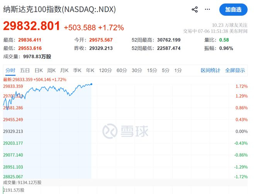Open the 年K chart tab
Image resolution: width=255 pixels, height=194 pixels.
pos(90,70)
